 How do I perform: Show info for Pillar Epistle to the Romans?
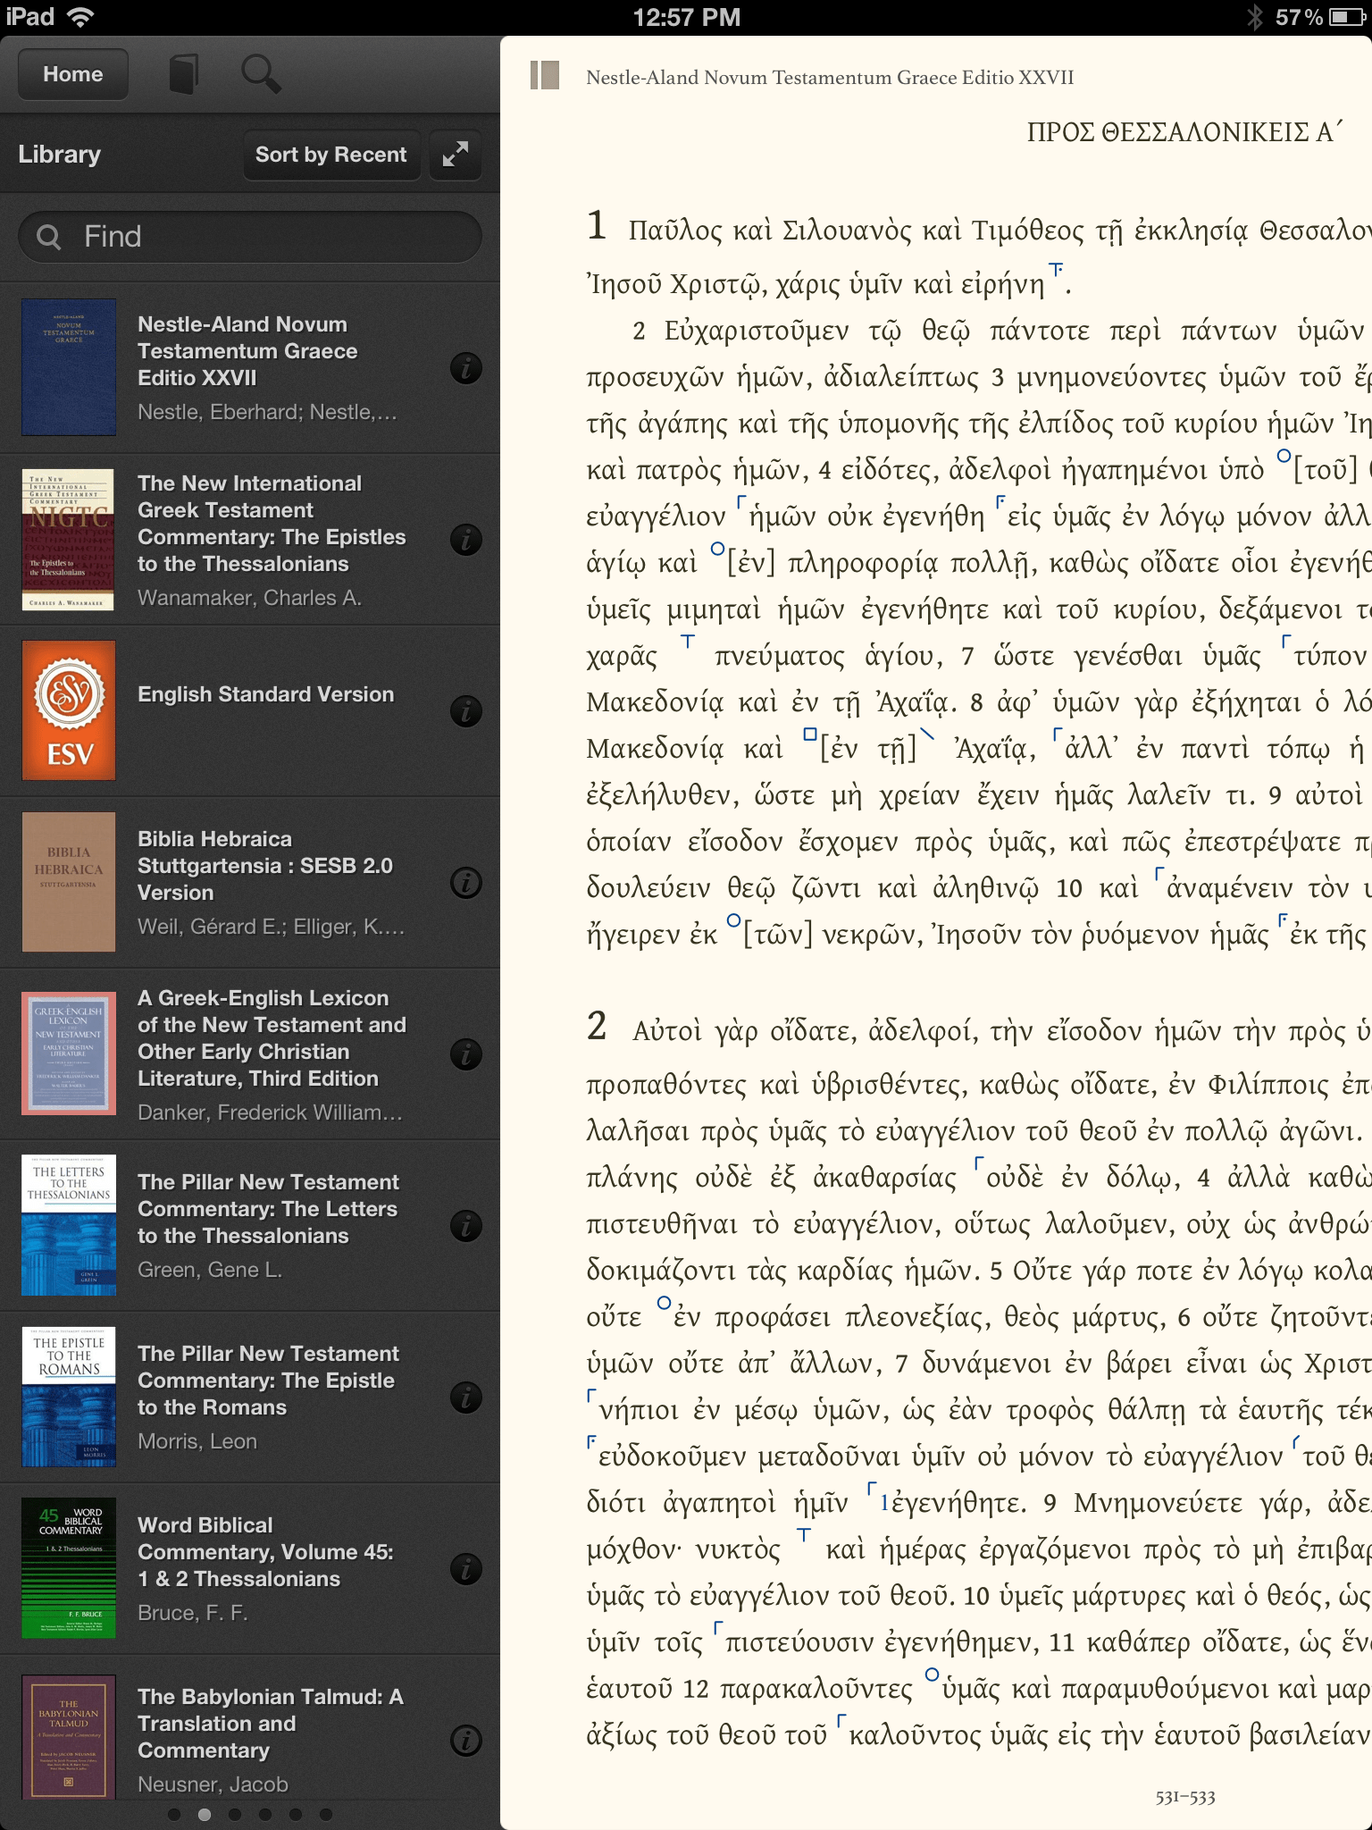(466, 1398)
